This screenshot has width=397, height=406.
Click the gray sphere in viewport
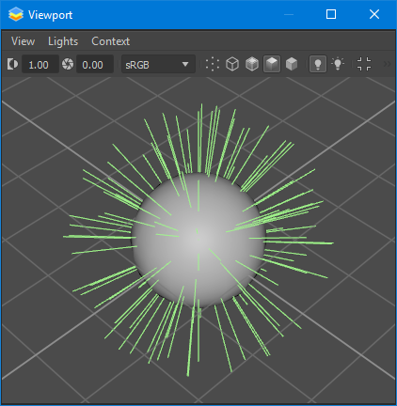click(x=198, y=241)
